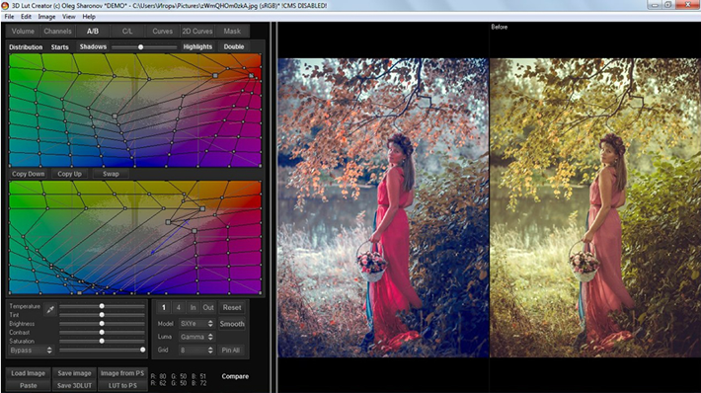Click the Bypass amount slider handle
Screen dimensions: 701x393
pyautogui.click(x=142, y=350)
